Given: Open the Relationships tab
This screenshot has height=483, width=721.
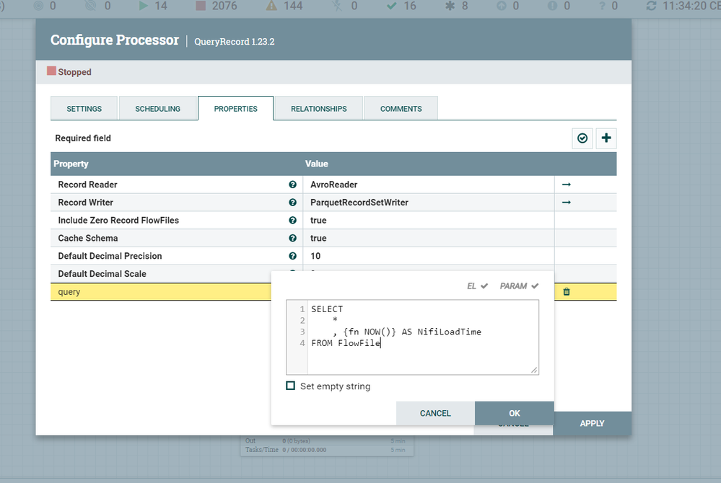Looking at the screenshot, I should (x=319, y=109).
